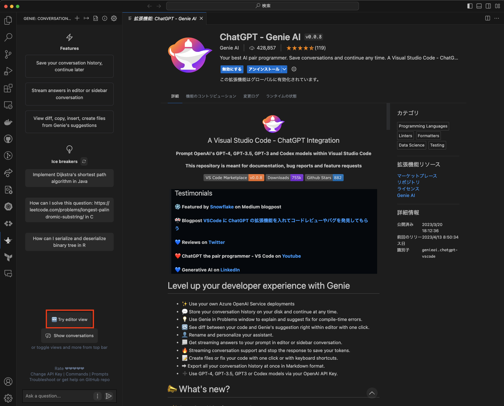Click the Ask a question input field
The width and height of the screenshot is (504, 406).
58,396
